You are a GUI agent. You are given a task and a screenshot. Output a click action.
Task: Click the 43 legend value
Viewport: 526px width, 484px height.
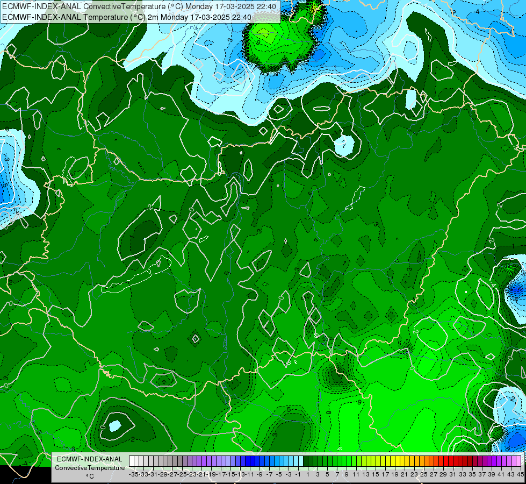[511, 475]
